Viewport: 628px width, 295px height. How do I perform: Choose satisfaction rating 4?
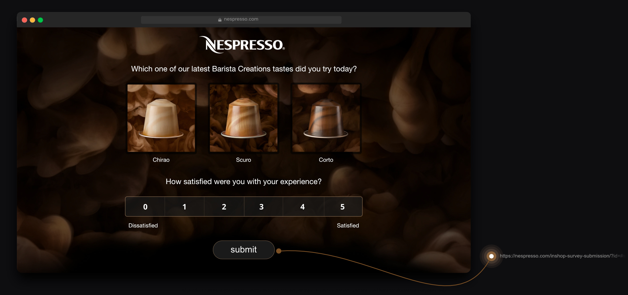pyautogui.click(x=303, y=207)
